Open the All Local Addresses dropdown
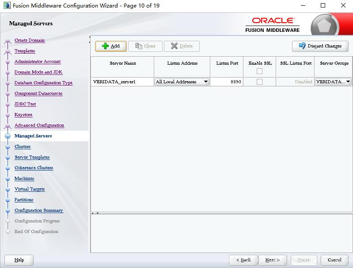This screenshot has height=268, width=353. pos(182,82)
